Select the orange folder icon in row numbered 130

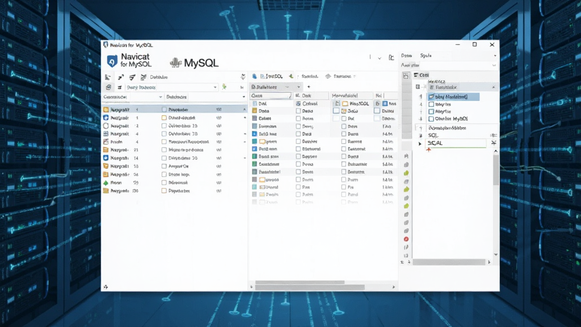pyautogui.click(x=106, y=191)
